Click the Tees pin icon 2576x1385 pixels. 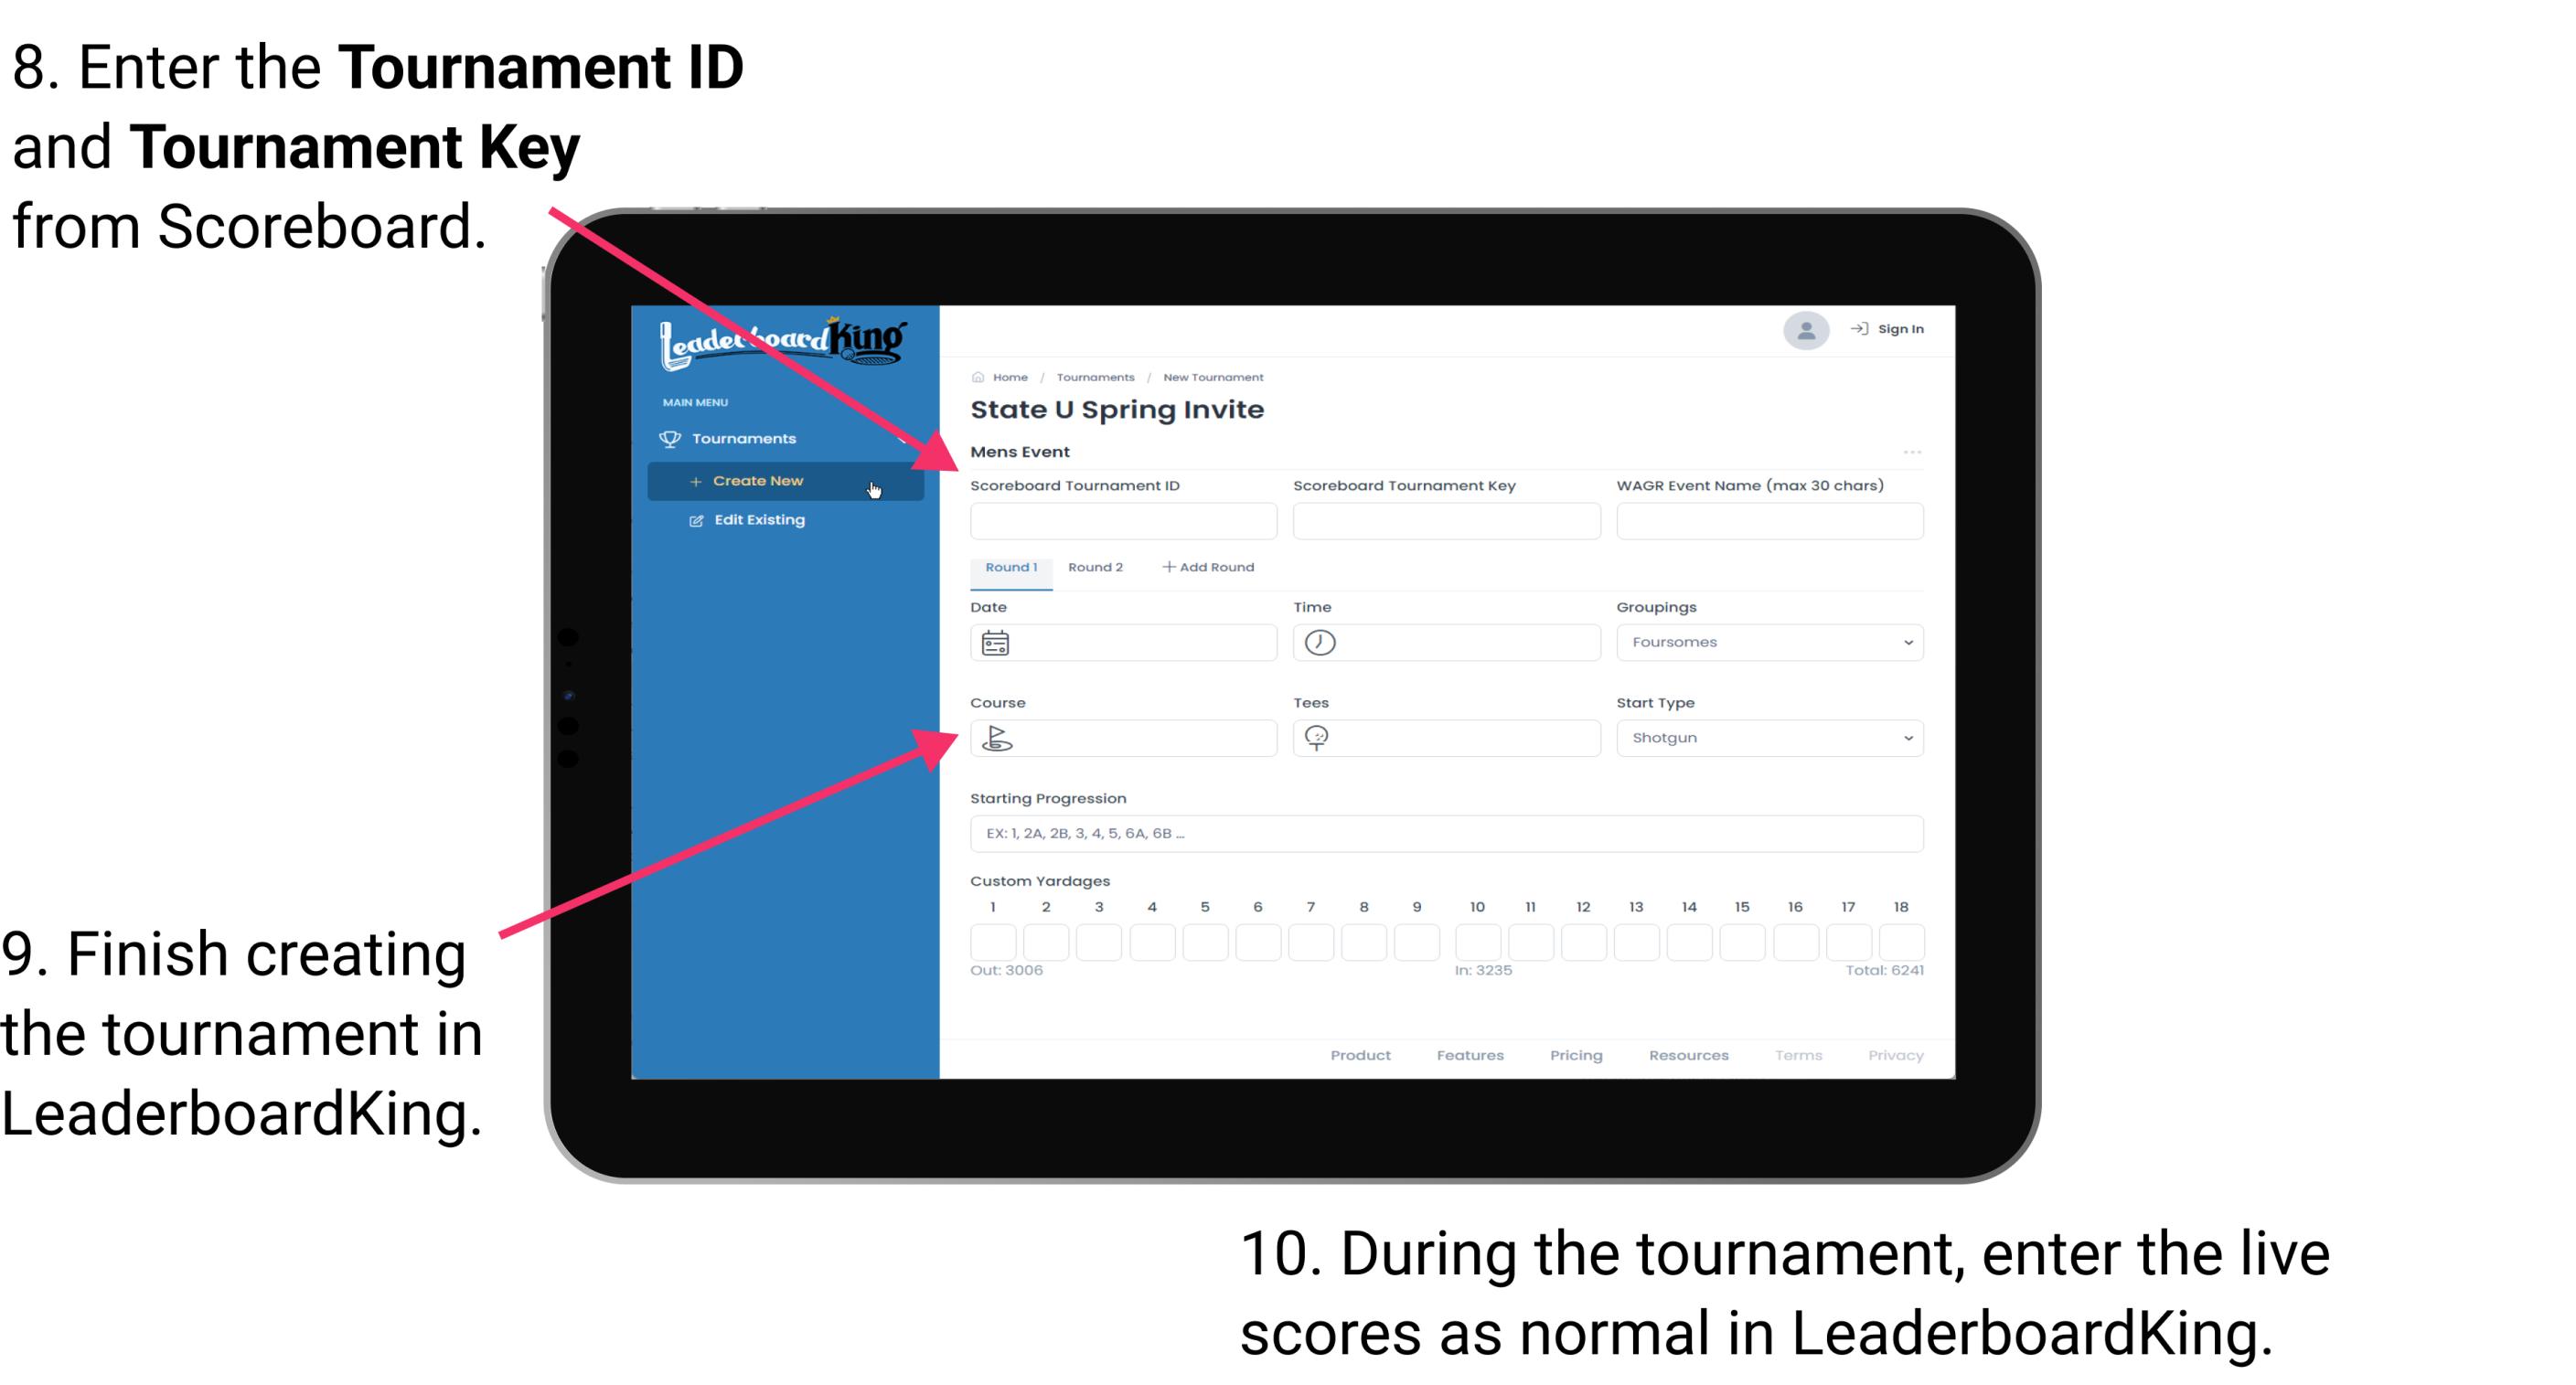pos(1322,737)
